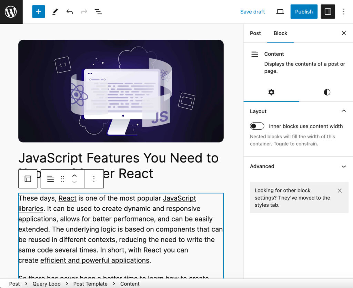Image resolution: width=353 pixels, height=288 pixels.
Task: Open the Document Overview list view
Action: tap(98, 11)
